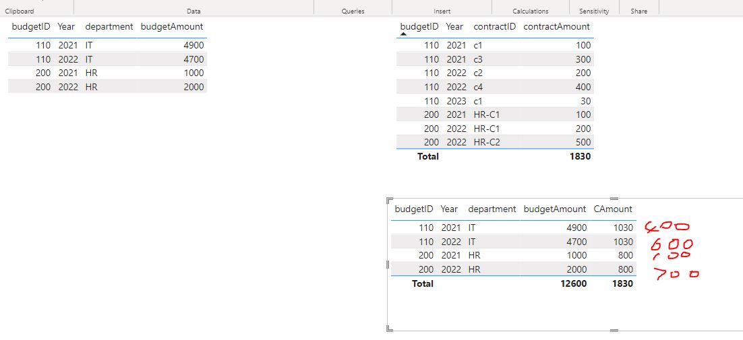The image size is (743, 340).
Task: Click the contractAmount value 400
Action: tap(583, 87)
